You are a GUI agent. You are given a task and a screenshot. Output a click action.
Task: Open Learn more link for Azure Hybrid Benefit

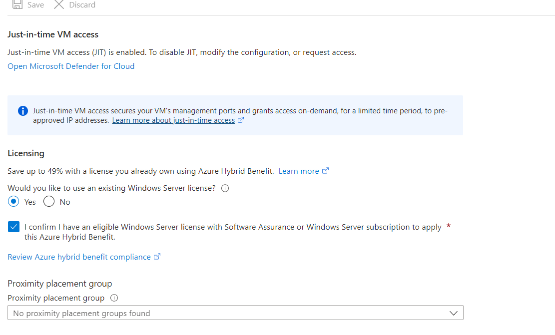coord(299,171)
